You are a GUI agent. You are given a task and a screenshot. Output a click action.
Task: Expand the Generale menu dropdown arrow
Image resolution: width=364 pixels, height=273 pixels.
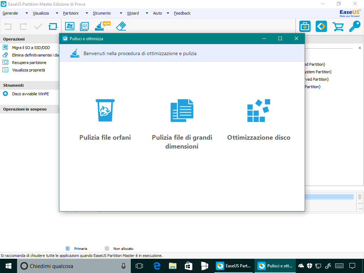point(27,13)
